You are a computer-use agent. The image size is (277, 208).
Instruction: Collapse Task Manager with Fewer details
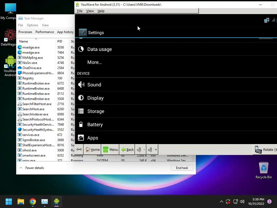[x=32, y=168]
